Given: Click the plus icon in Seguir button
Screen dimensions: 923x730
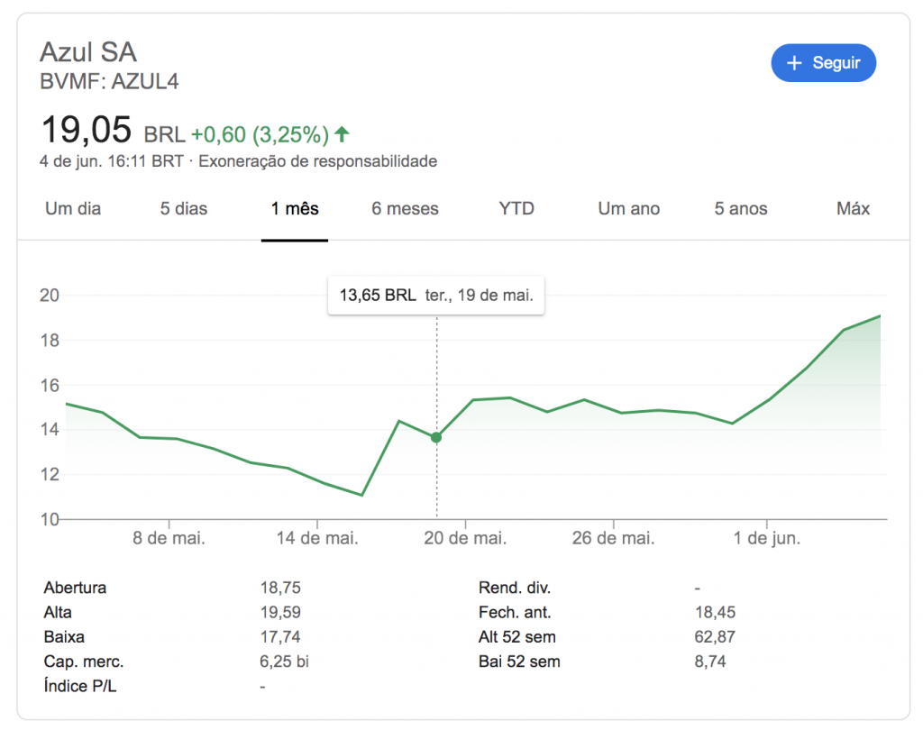Looking at the screenshot, I should (794, 63).
